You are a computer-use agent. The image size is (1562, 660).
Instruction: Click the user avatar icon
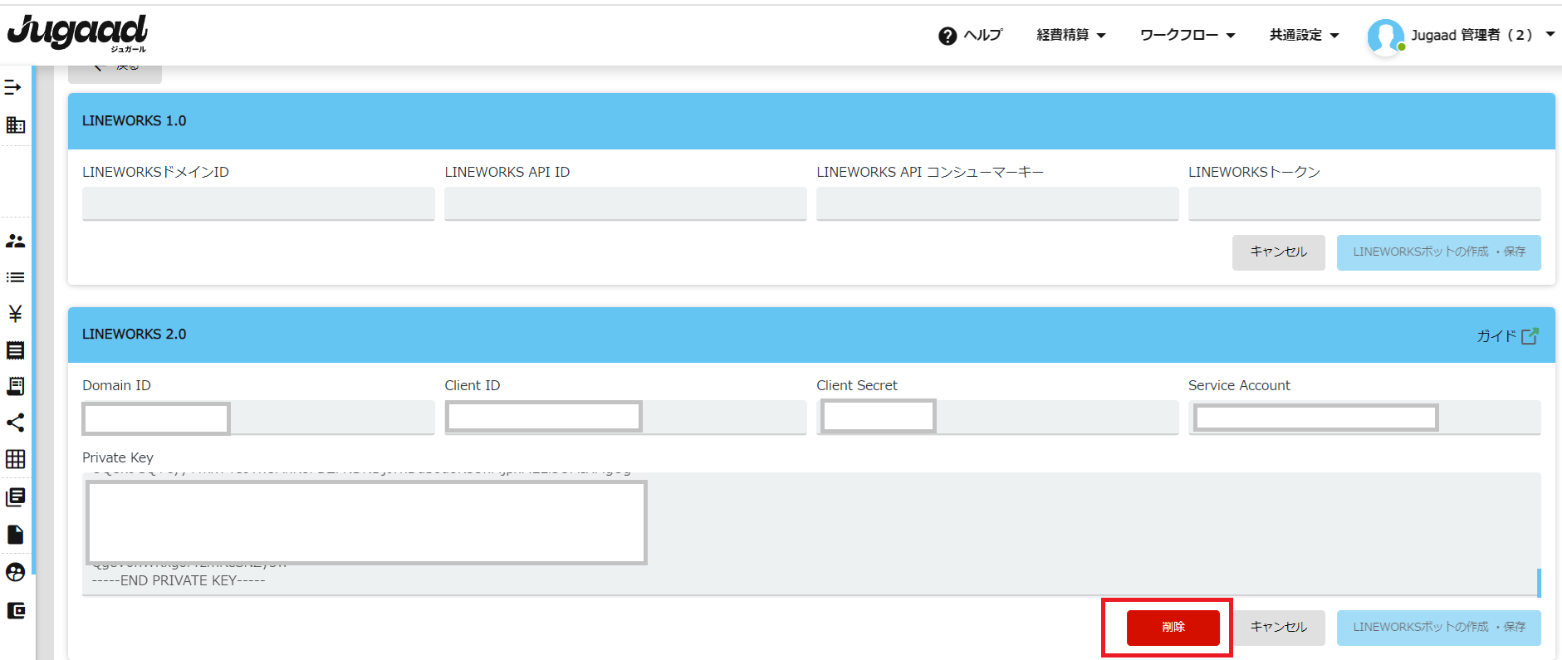(1385, 37)
